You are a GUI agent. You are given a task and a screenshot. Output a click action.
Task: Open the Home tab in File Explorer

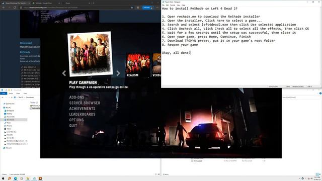click(x=11, y=94)
